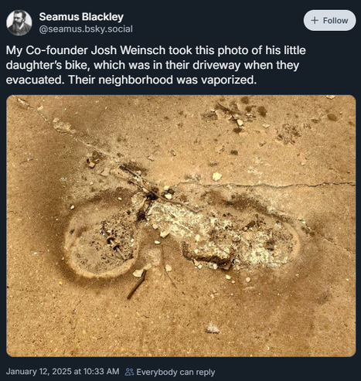
Task: Click the plus icon inside Follow
Action: coord(315,20)
